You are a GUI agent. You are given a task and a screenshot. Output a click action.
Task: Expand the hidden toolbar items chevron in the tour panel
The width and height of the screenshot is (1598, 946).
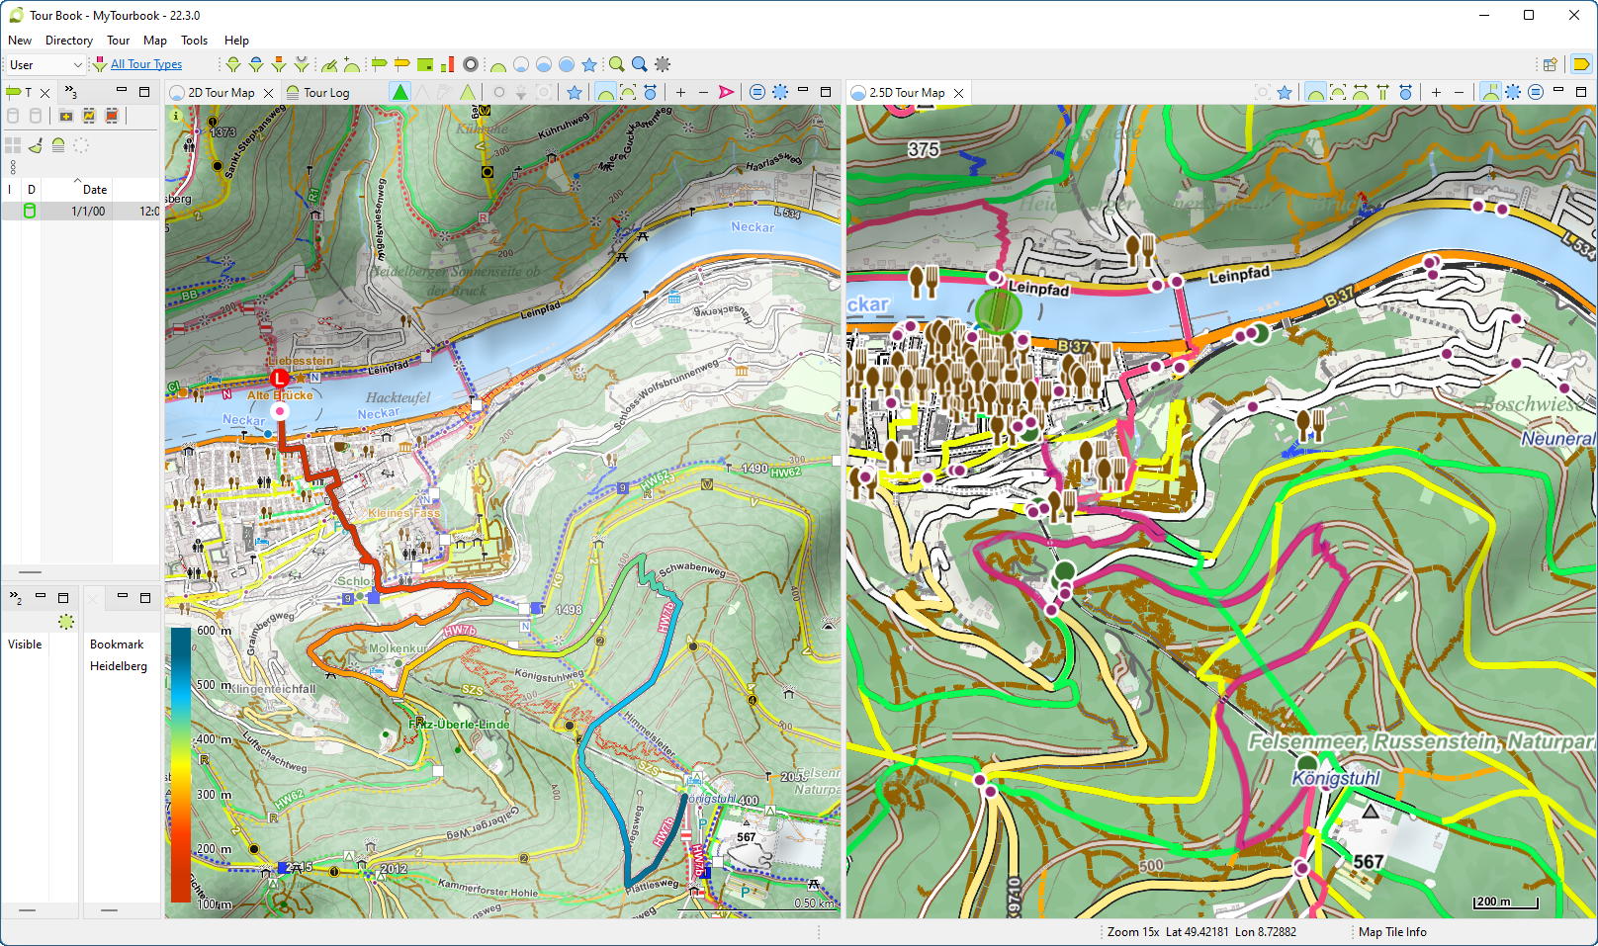(69, 92)
